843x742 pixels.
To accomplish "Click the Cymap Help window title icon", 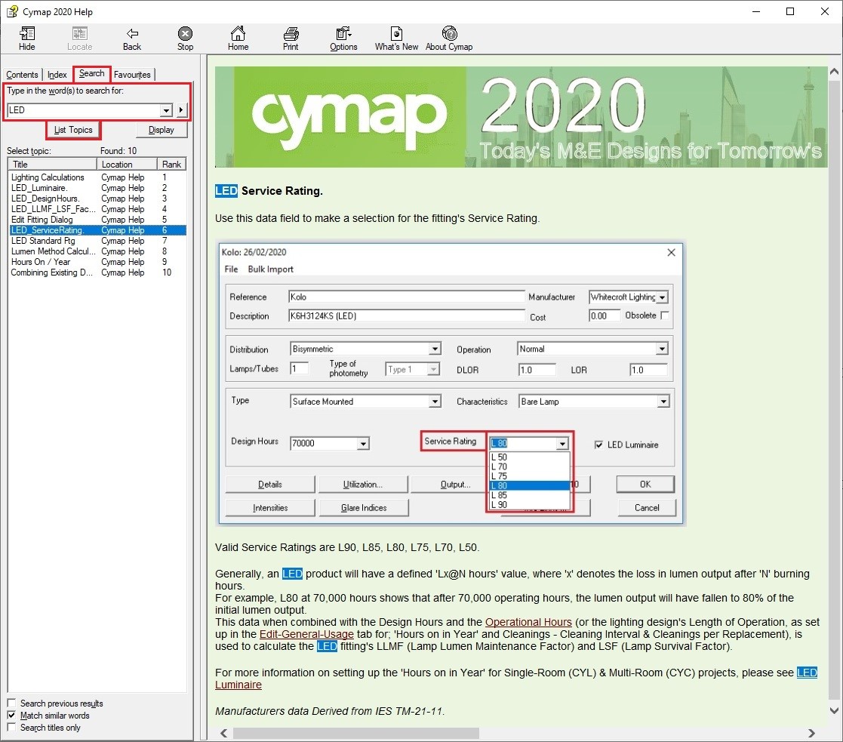I will [12, 11].
